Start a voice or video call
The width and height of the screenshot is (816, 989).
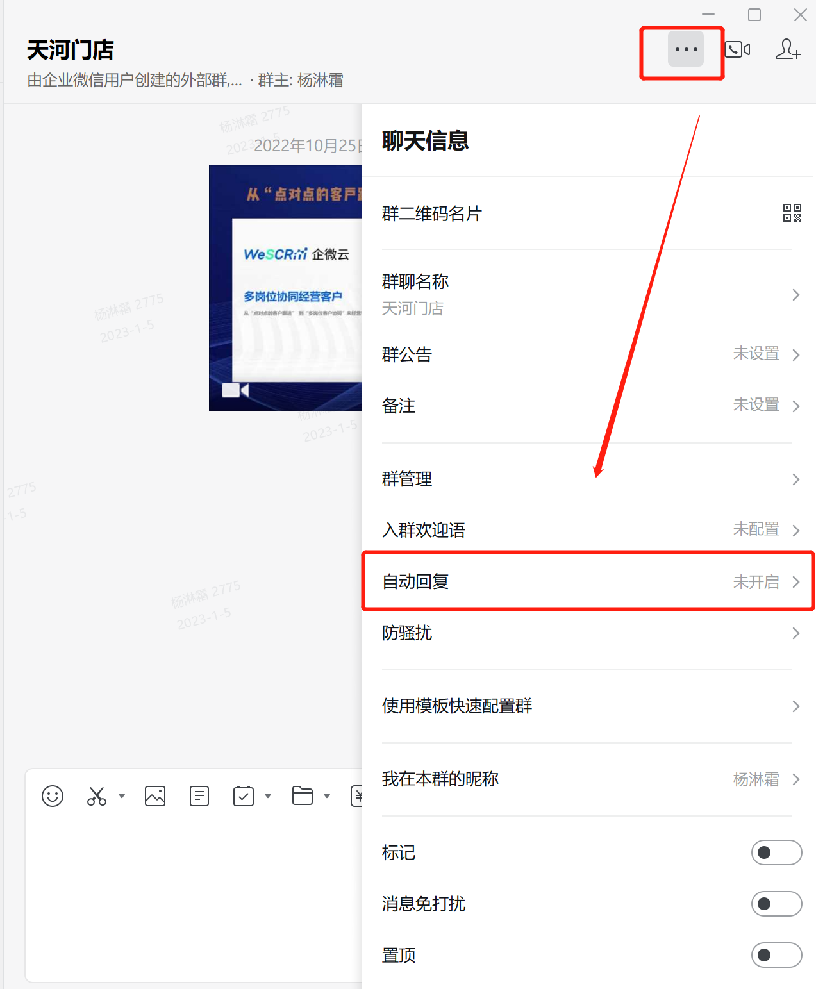[737, 49]
